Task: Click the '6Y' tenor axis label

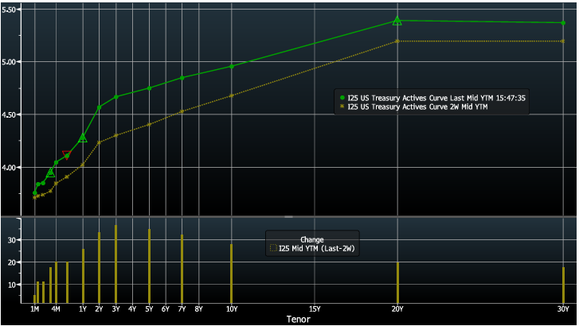Action: tap(166, 309)
